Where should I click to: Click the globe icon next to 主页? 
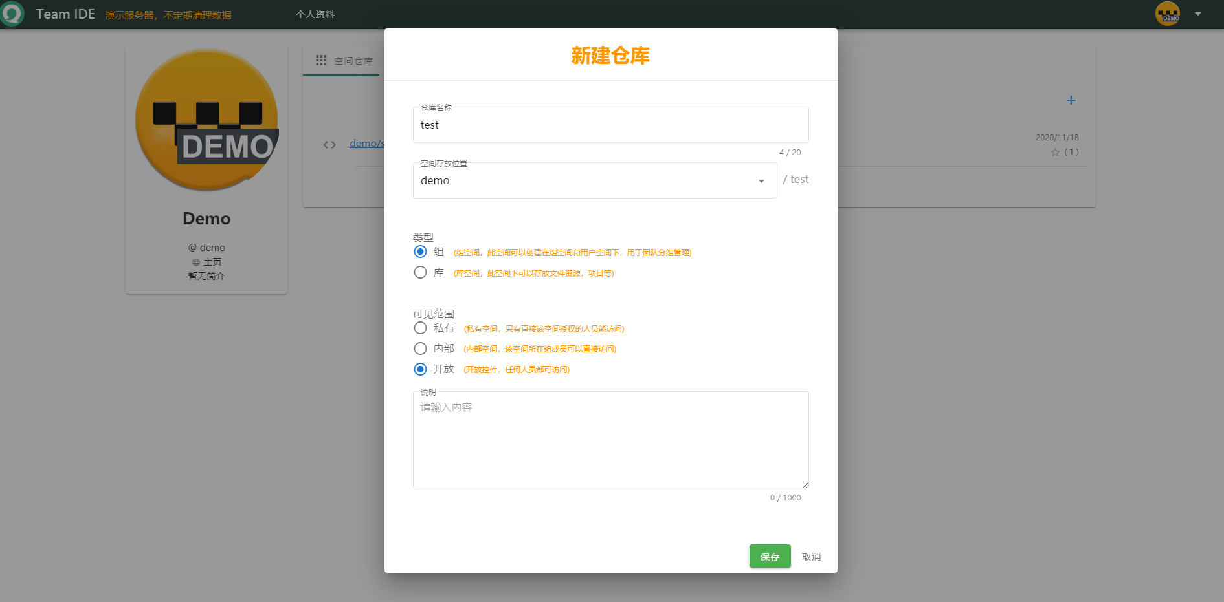coord(195,262)
